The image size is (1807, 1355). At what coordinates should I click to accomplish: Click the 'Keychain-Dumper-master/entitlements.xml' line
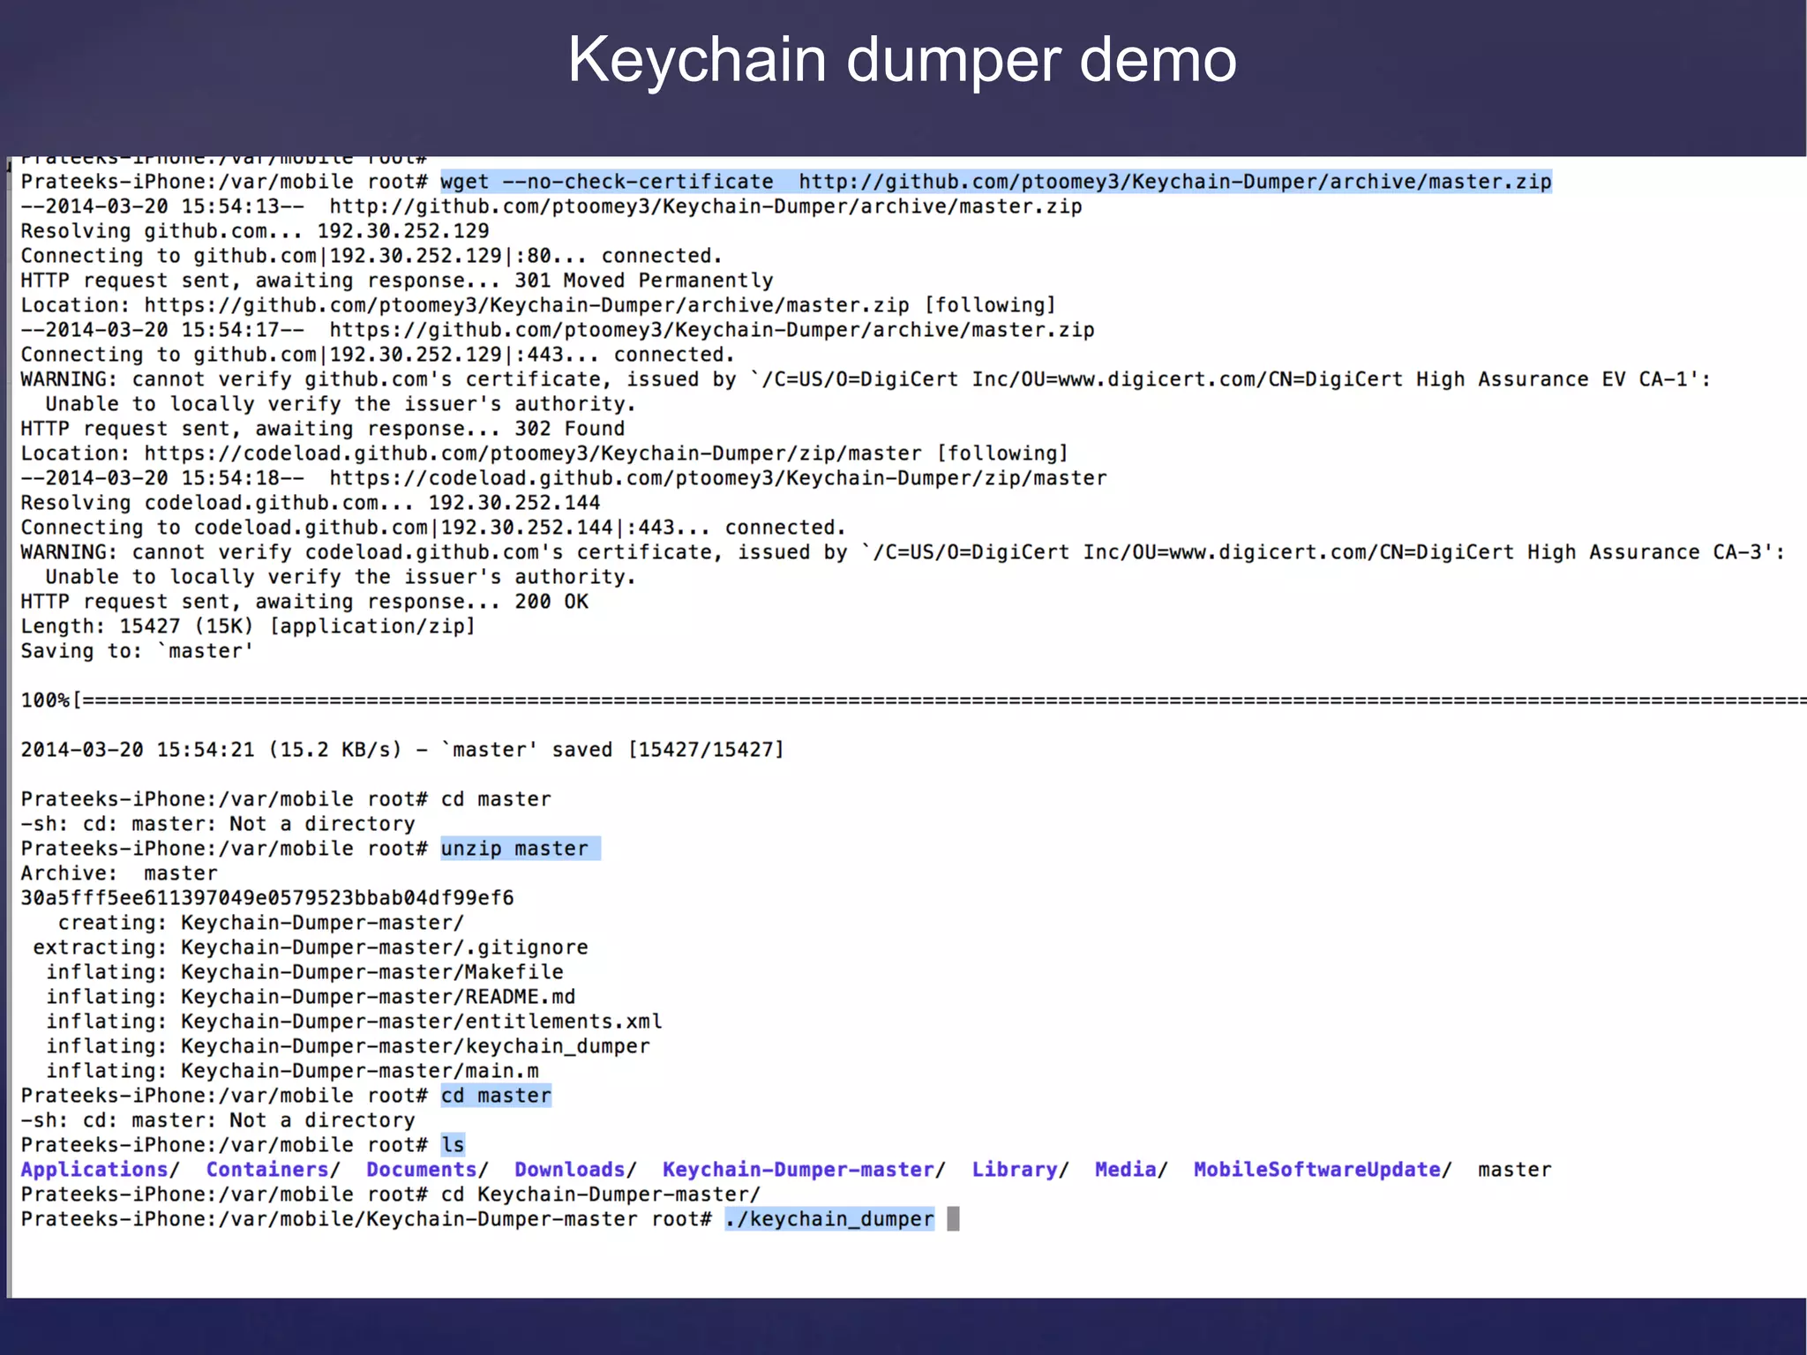coord(354,1022)
